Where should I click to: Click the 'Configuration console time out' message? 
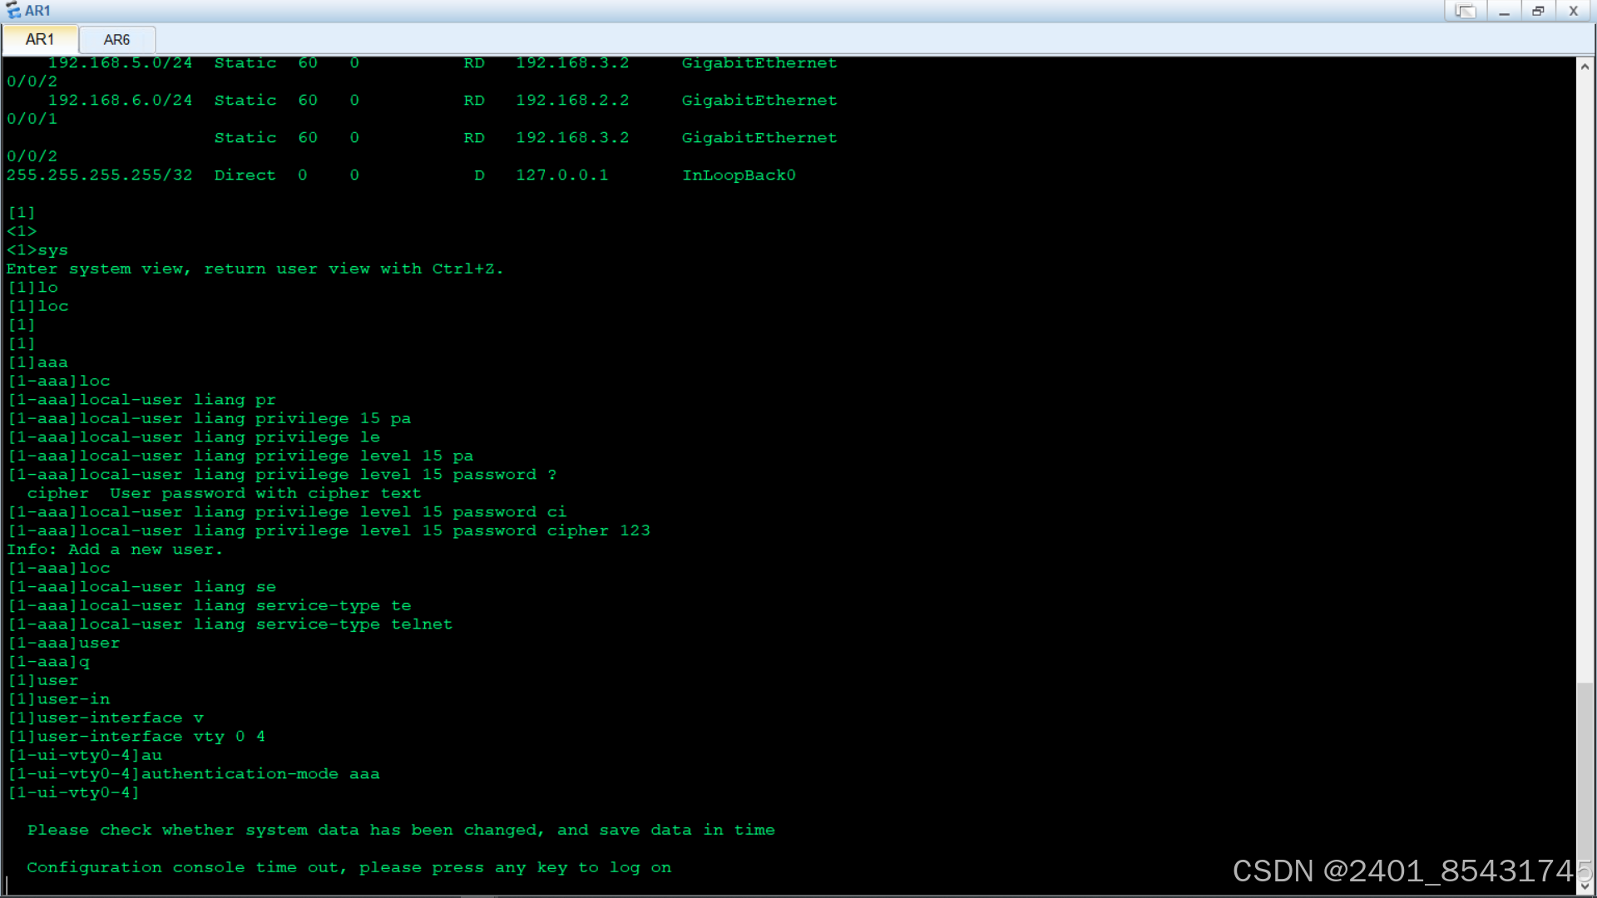(x=349, y=867)
